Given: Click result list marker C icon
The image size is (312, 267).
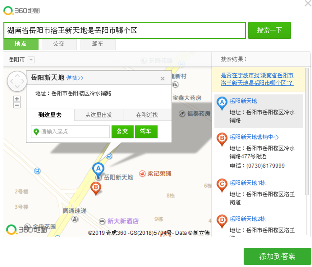Looking at the screenshot, I should (222, 185).
